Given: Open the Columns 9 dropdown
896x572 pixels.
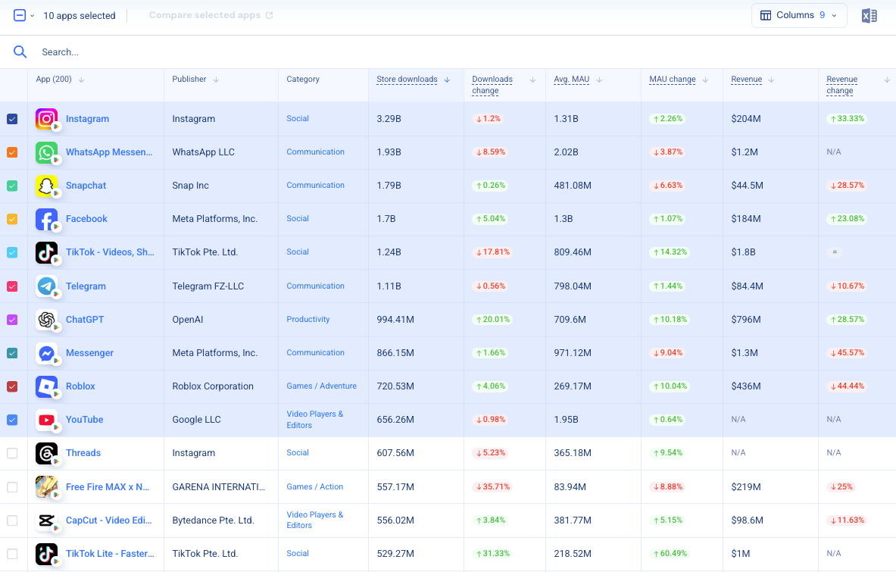Looking at the screenshot, I should [x=799, y=15].
